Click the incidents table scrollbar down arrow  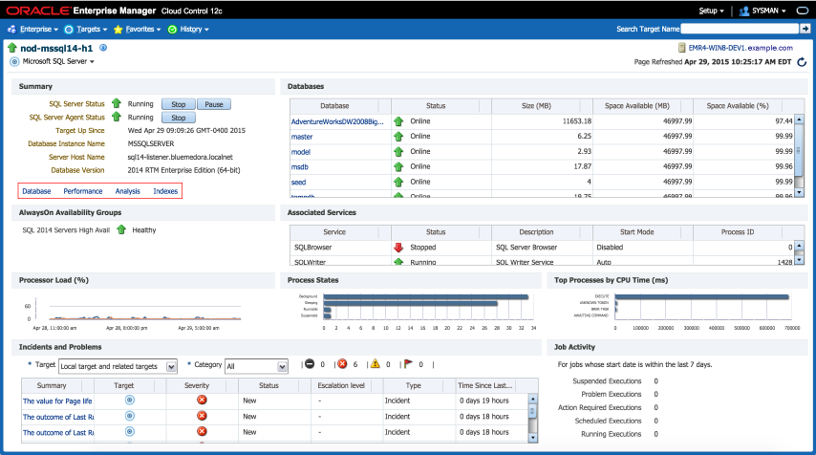[532, 438]
